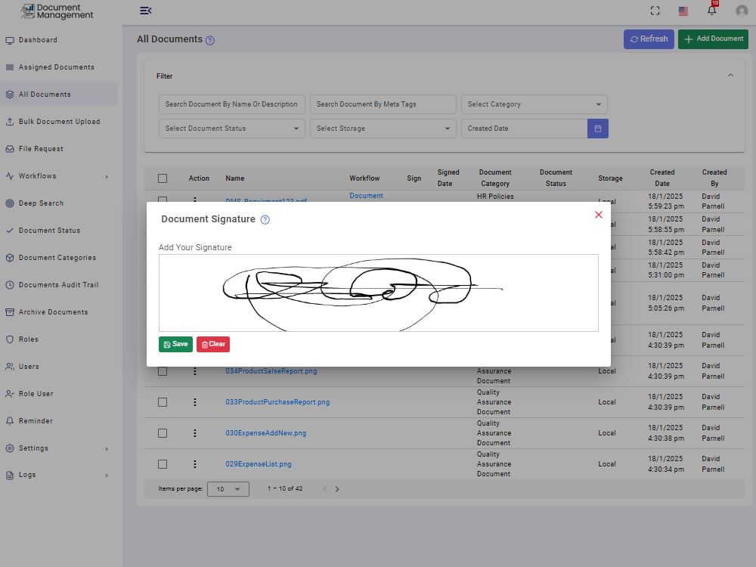
Task: Open Reminder in sidebar
Action: coord(36,421)
